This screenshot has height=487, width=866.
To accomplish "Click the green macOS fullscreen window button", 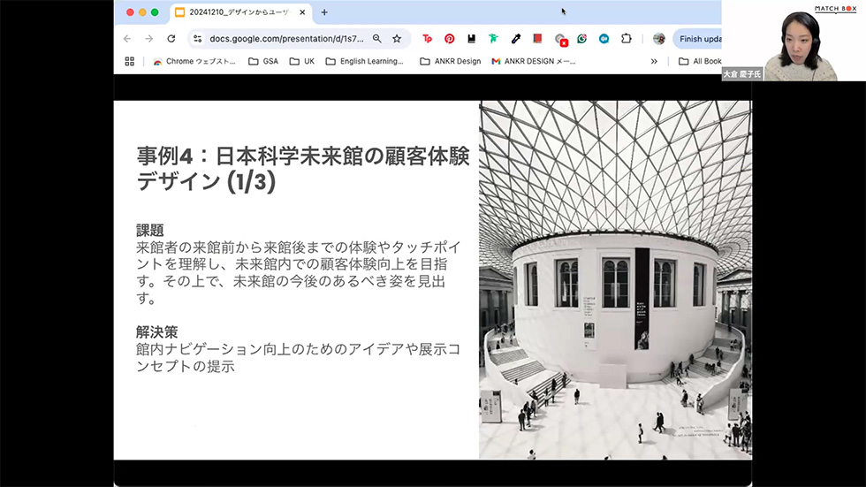I will [x=155, y=12].
